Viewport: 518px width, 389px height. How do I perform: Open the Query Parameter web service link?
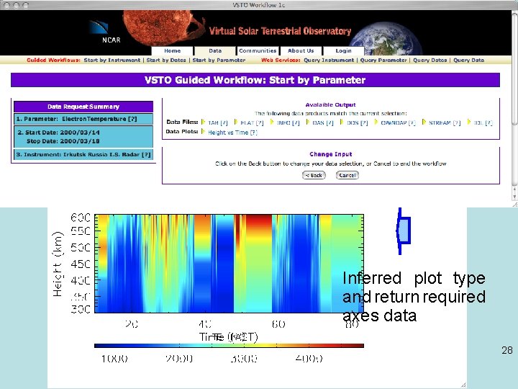[383, 61]
